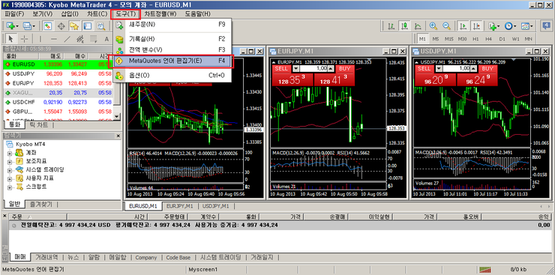
Task: Toggle the Chart Shift button
Action: click(476, 25)
